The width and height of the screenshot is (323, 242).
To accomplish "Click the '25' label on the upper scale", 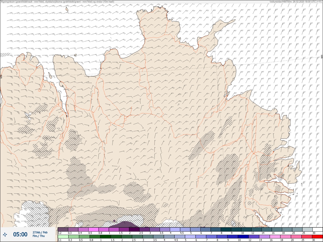I will pyautogui.click(x=304, y=233).
